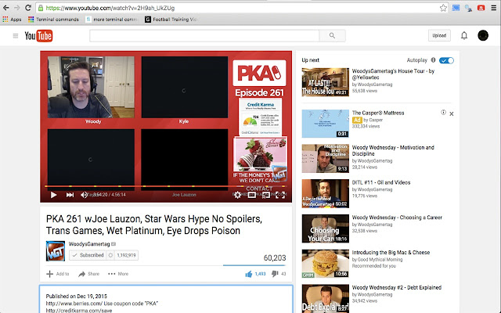
Task: Mute the video volume
Action: 84,195
